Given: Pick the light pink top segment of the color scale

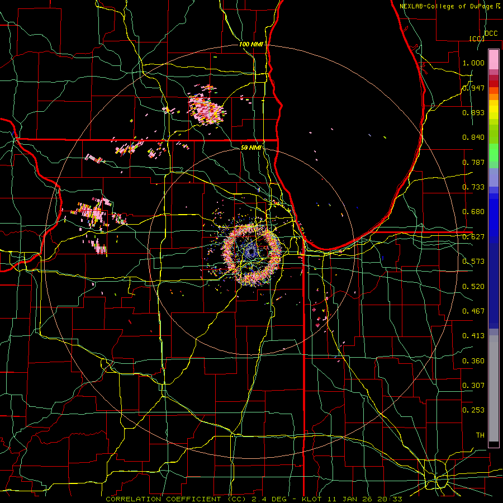Looking at the screenshot, I should click(x=493, y=60).
